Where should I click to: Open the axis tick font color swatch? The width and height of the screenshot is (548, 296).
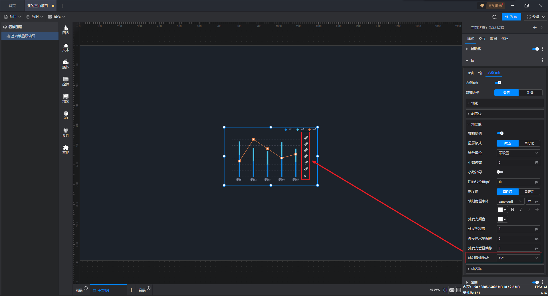pos(502,210)
